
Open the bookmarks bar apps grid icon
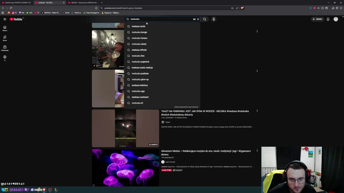(x=3, y=13)
